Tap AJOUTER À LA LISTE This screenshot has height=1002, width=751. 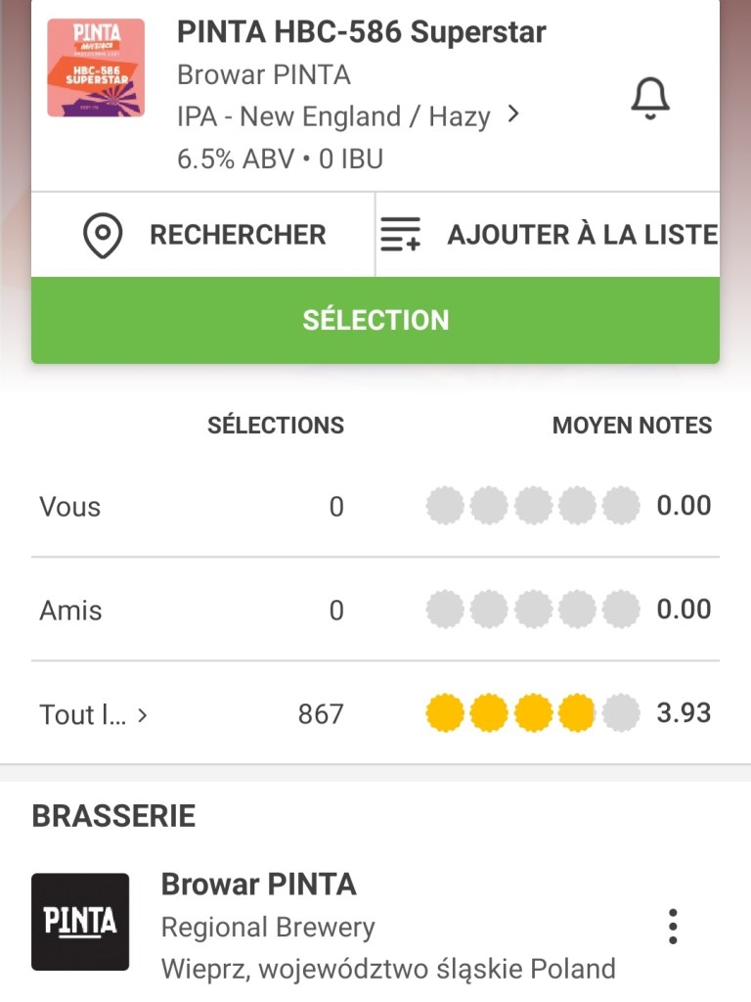coord(582,235)
